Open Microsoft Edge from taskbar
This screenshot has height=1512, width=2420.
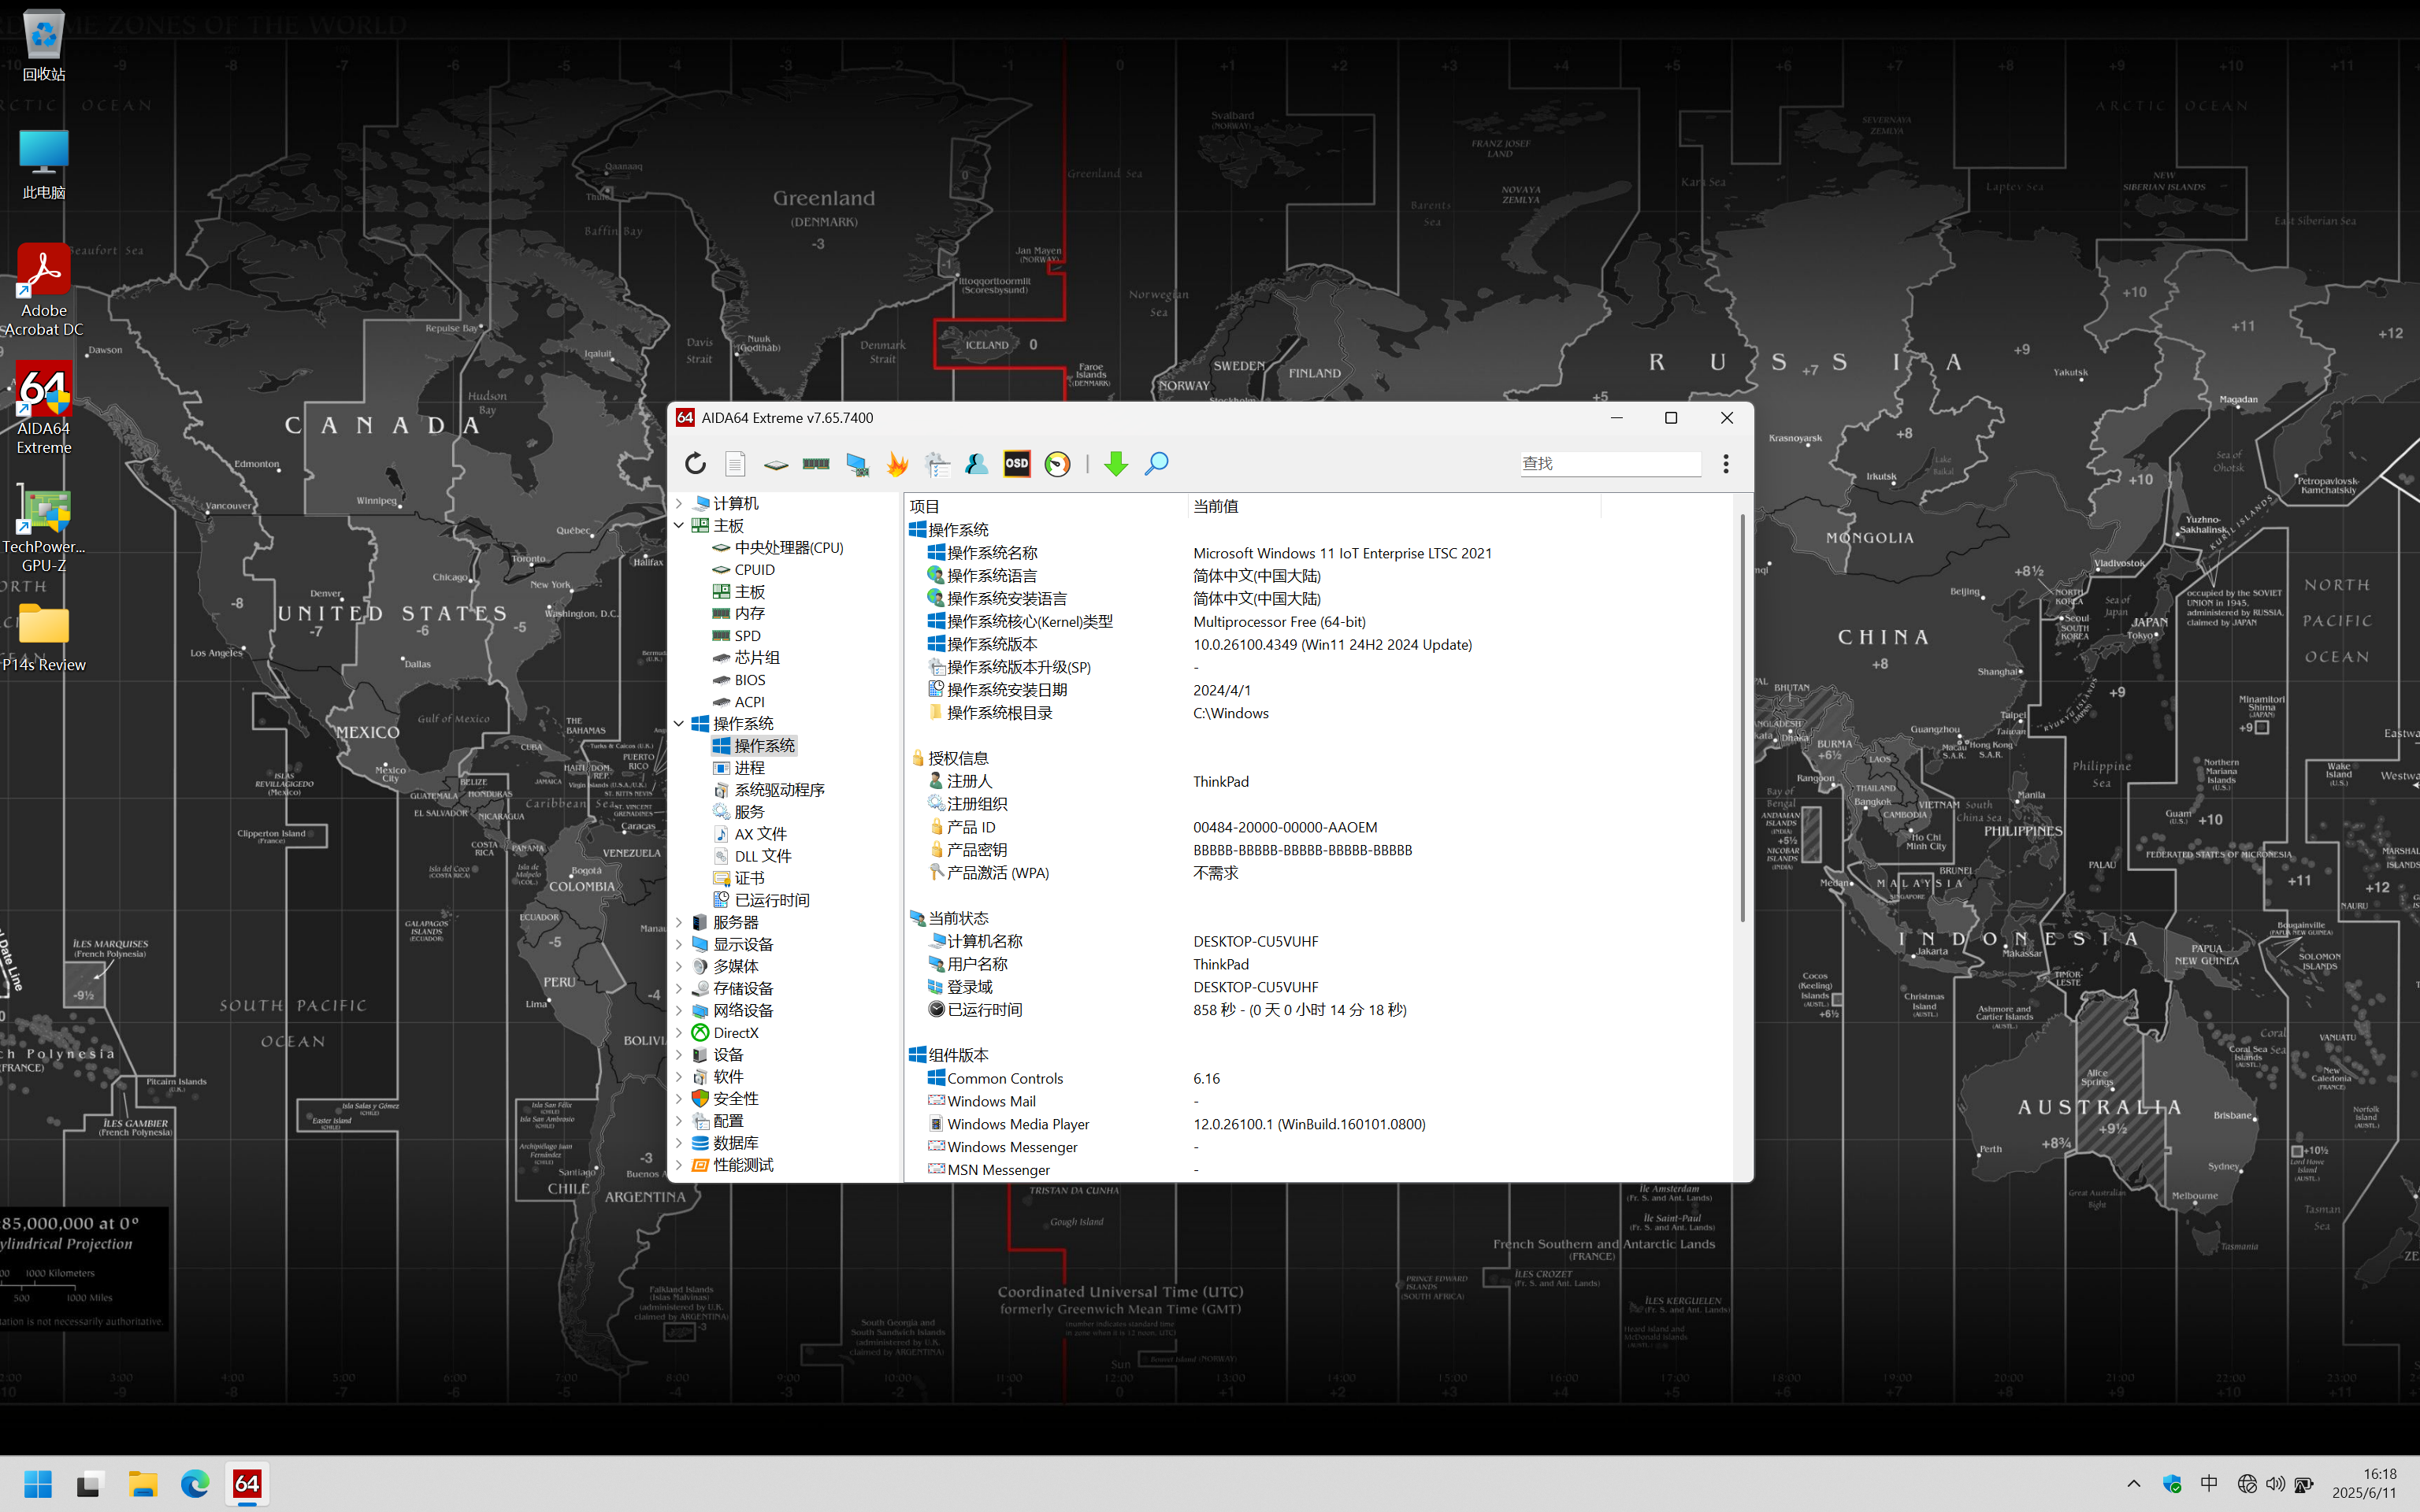click(195, 1484)
